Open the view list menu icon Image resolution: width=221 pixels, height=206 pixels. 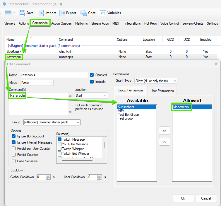point(8,13)
